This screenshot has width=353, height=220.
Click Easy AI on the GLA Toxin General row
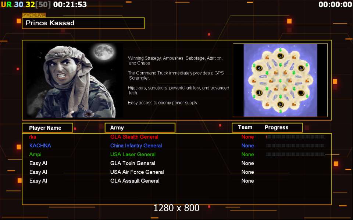click(38, 163)
